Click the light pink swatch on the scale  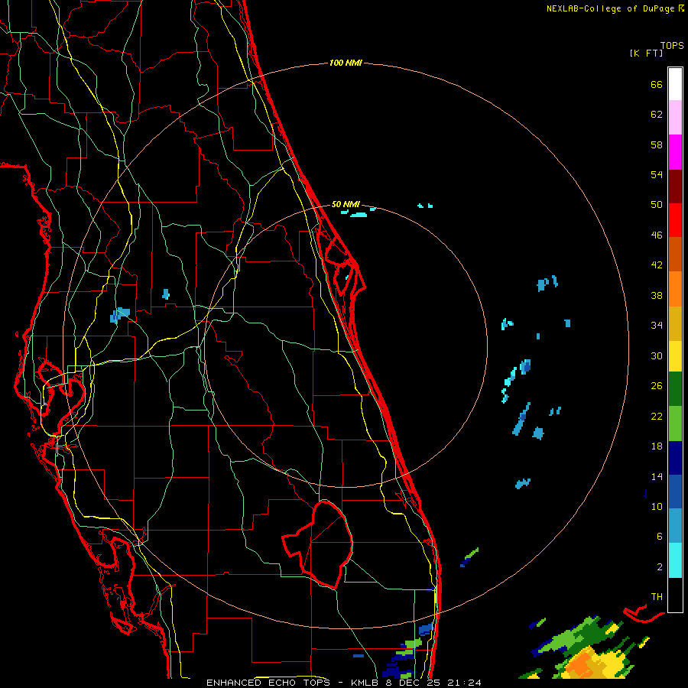(x=675, y=117)
